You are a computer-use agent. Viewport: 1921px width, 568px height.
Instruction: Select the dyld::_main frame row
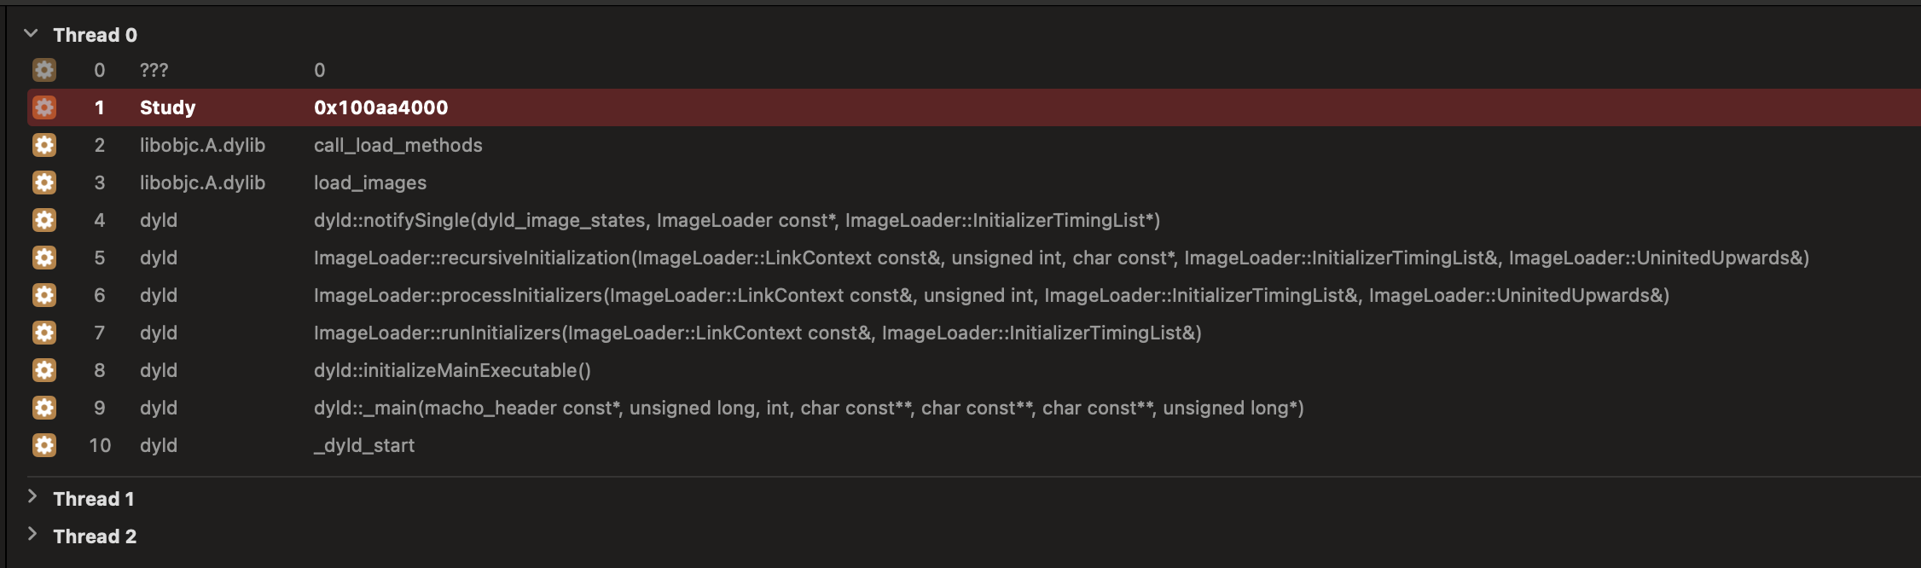973,408
